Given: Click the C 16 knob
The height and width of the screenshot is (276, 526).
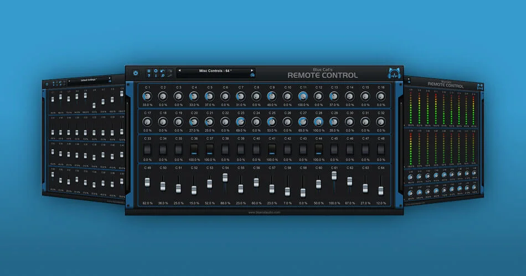Looking at the screenshot, I should click(381, 97).
